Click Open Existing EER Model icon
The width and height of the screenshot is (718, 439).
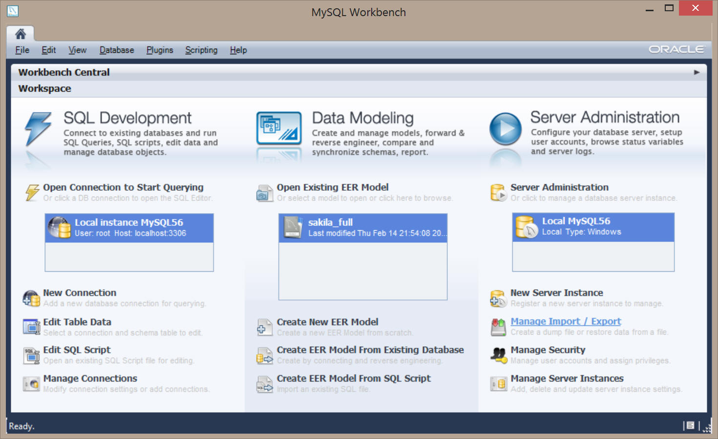point(265,193)
